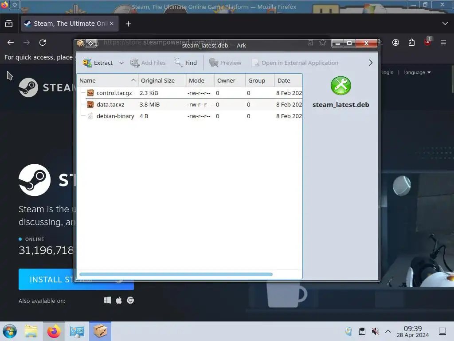454x341 pixels.
Task: Sort by the Group column header
Action: coord(260,81)
